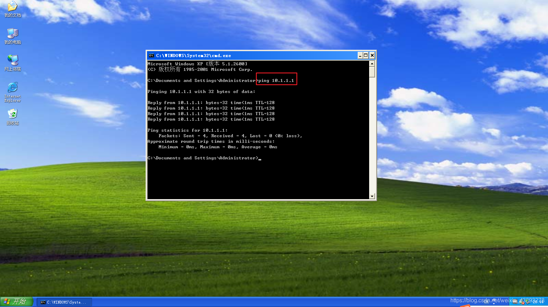
Task: Select the 回收站 recycle bin icon
Action: pyautogui.click(x=12, y=117)
